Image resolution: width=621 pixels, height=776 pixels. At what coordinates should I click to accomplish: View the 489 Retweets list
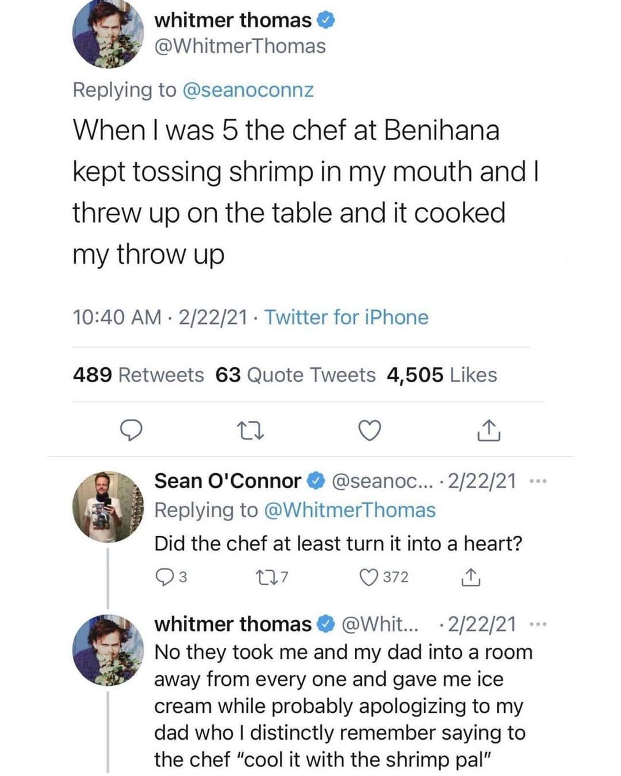(x=138, y=375)
